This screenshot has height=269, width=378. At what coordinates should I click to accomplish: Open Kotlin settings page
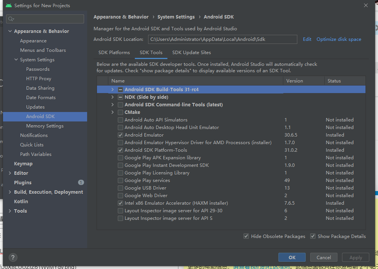21,202
